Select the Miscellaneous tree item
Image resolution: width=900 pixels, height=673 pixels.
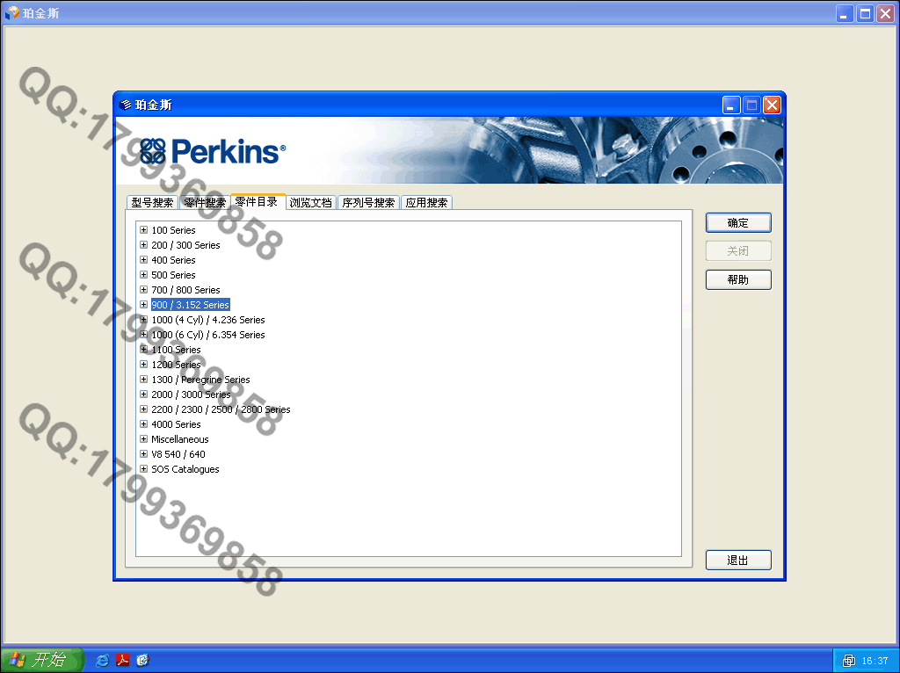pyautogui.click(x=179, y=439)
